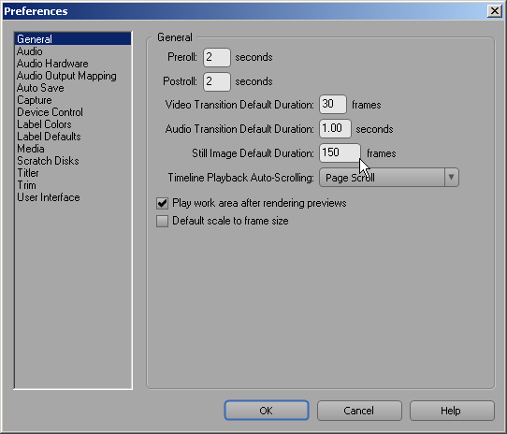Select User Interface category

49,197
